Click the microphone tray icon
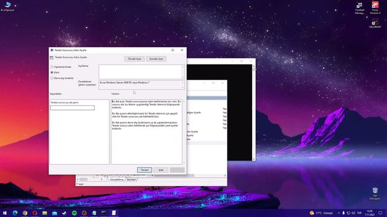Image resolution: width=387 pixels, height=217 pixels. click(343, 213)
